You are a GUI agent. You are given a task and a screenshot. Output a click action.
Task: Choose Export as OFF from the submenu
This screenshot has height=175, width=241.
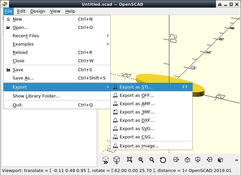pyautogui.click(x=152, y=95)
